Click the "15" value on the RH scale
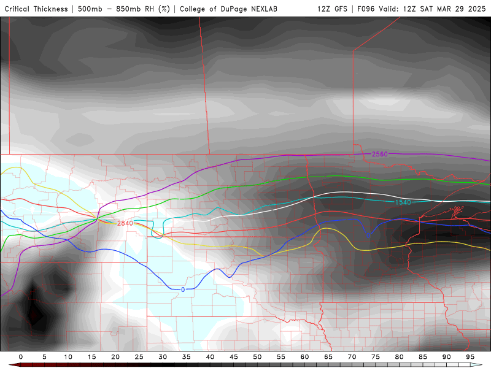 pos(91,357)
